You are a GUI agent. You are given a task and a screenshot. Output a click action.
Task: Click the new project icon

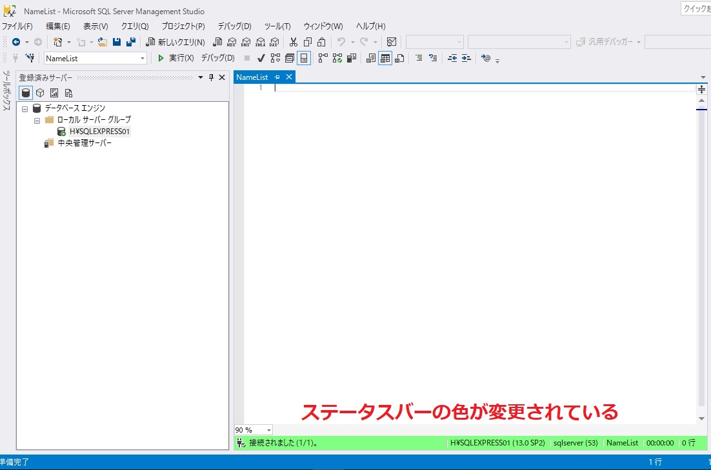[x=57, y=42]
